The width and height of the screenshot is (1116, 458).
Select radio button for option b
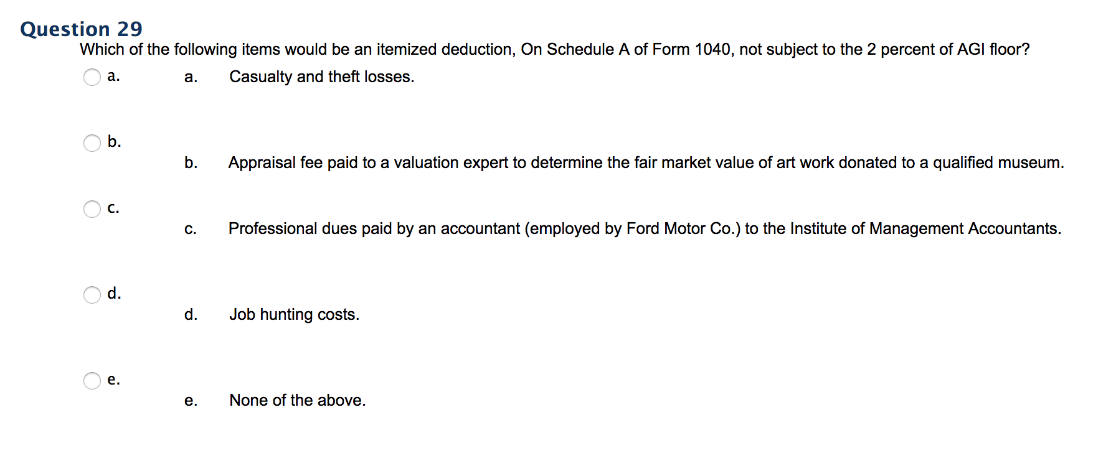coord(92,143)
